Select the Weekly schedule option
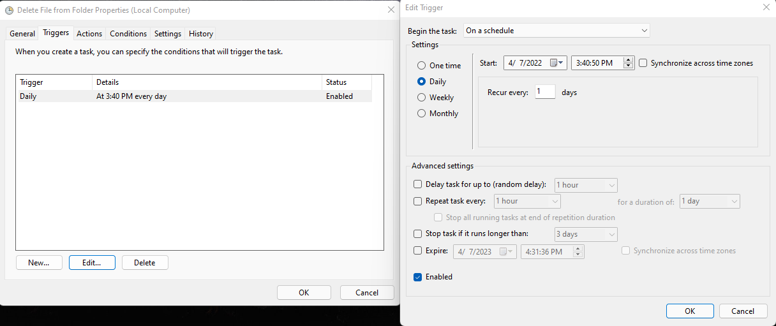Screen dimensions: 776x326 click(421, 98)
